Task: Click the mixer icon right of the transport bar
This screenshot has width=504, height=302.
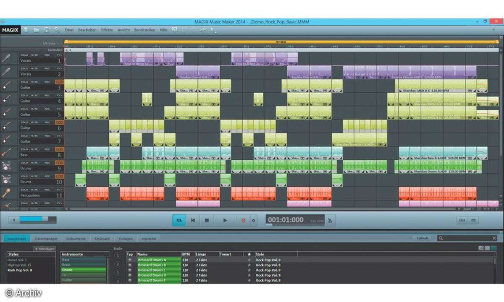Action: pyautogui.click(x=462, y=220)
